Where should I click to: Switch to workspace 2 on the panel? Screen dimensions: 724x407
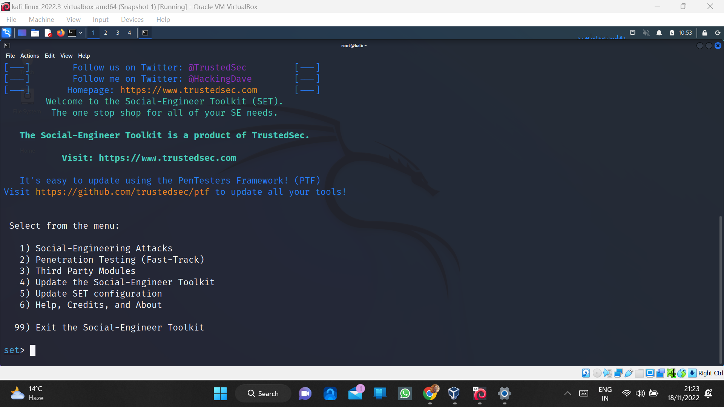pos(106,33)
